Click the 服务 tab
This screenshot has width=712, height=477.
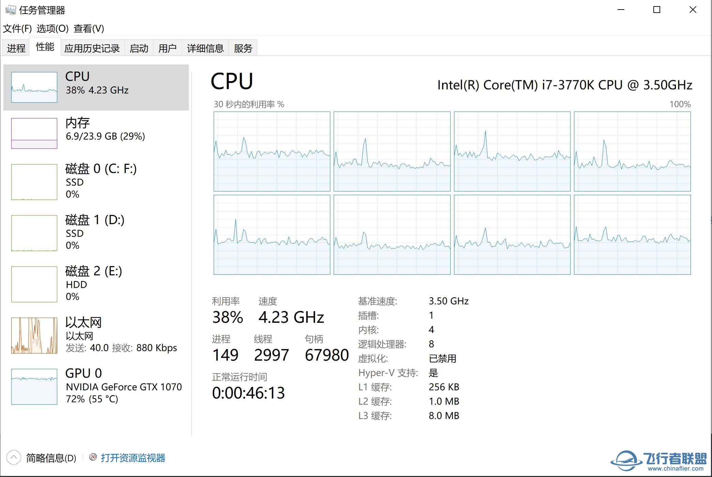coord(245,47)
